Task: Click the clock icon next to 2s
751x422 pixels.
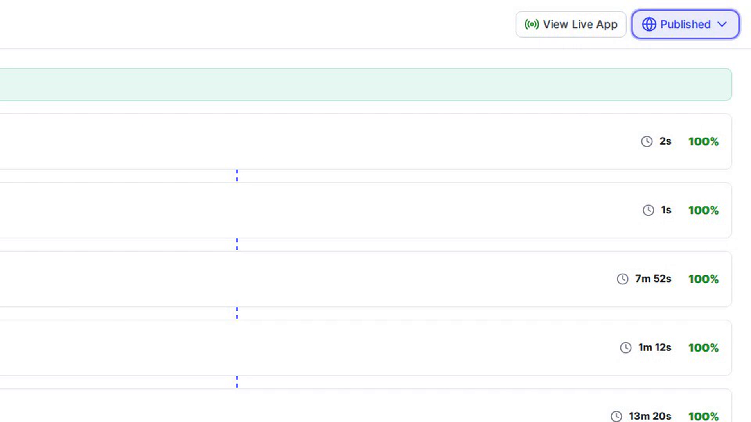Action: tap(647, 141)
